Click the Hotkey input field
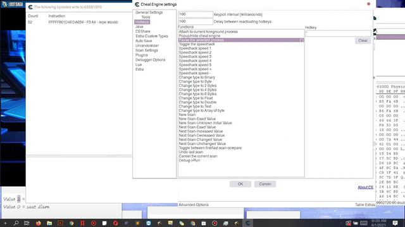Image resolution: width=405 pixels, height=227 pixels. tap(338, 33)
